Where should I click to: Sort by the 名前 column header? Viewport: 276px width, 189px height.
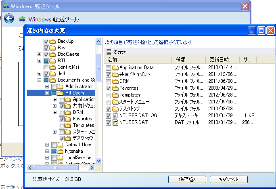[138, 60]
